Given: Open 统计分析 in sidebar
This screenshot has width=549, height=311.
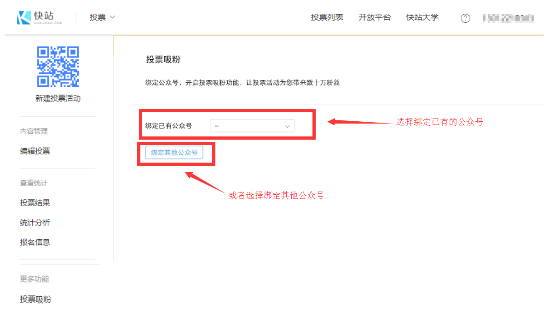Looking at the screenshot, I should pyautogui.click(x=35, y=223).
